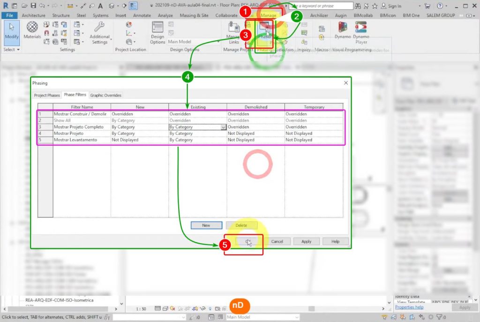The width and height of the screenshot is (480, 322).
Task: Launch Dynamo from Visual Programming panel
Action: click(343, 30)
